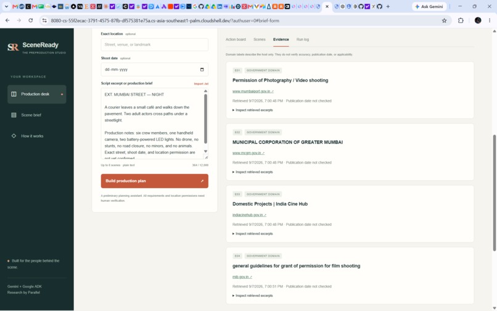The height and width of the screenshot is (311, 497).
Task: Open the Chrome three-dot menu
Action: (x=490, y=20)
